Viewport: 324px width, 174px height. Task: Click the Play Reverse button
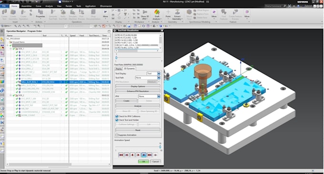[132, 155]
